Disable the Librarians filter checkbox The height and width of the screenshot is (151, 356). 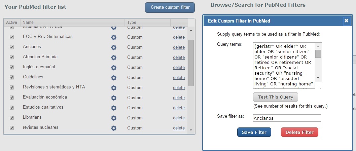point(12,118)
